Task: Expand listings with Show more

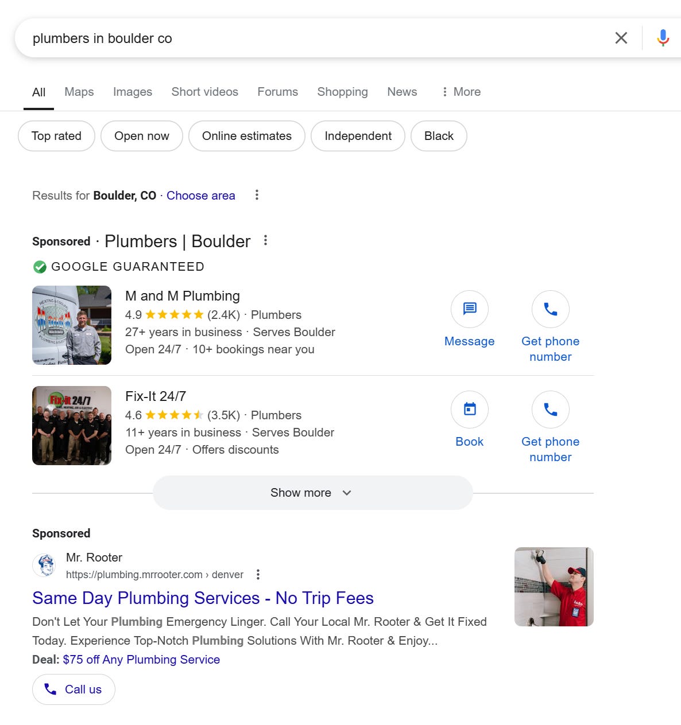Action: pos(313,493)
